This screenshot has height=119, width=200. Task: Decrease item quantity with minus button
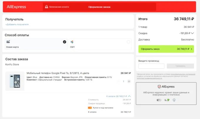119,81
